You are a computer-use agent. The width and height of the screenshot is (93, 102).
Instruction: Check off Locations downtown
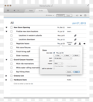coord(11,40)
